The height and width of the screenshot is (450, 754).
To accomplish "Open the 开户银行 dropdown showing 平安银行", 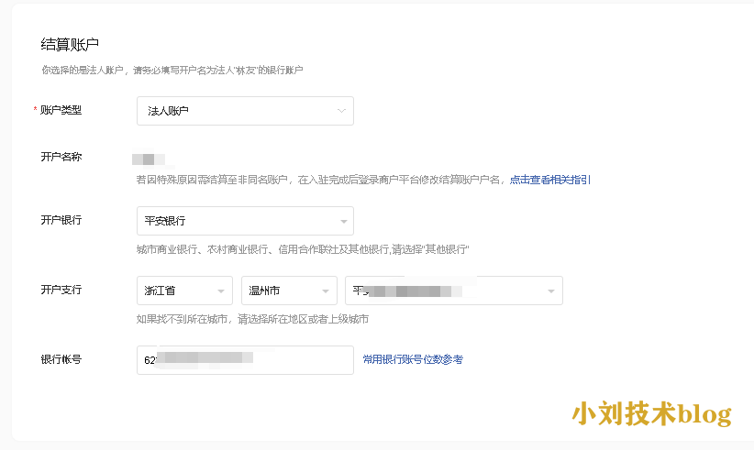I will (244, 221).
